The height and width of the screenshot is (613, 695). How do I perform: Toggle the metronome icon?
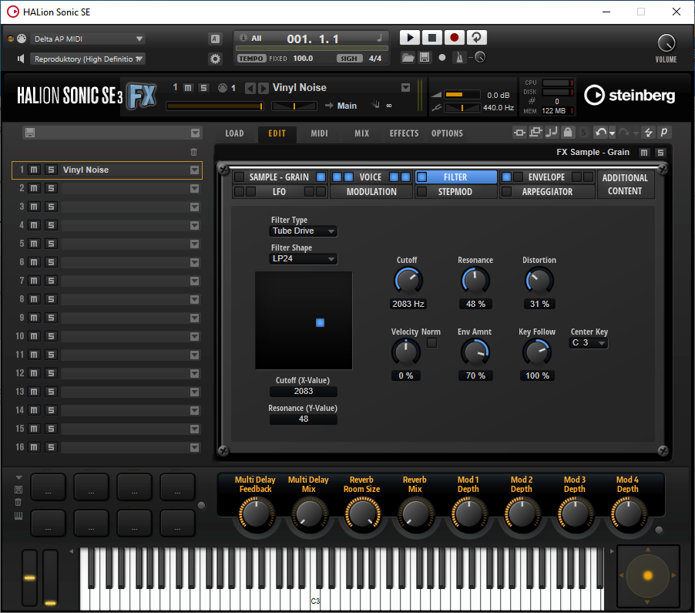click(x=459, y=58)
